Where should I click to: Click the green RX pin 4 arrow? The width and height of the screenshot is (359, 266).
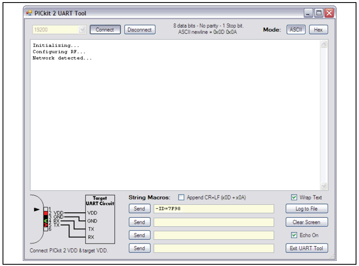[46, 221]
